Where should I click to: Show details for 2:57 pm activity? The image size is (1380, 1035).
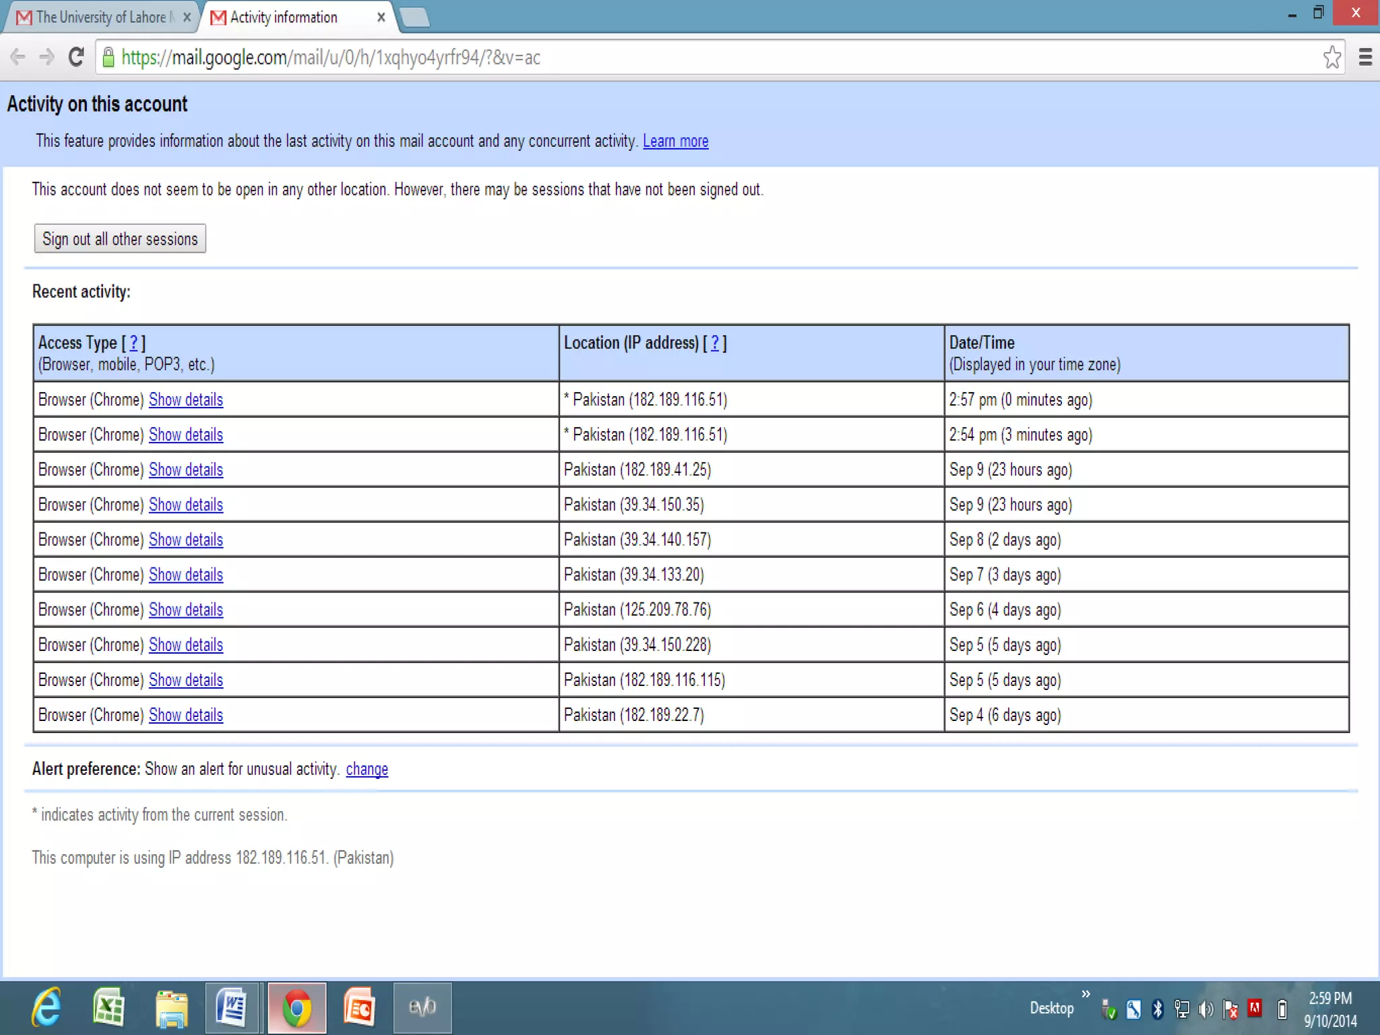click(x=185, y=400)
